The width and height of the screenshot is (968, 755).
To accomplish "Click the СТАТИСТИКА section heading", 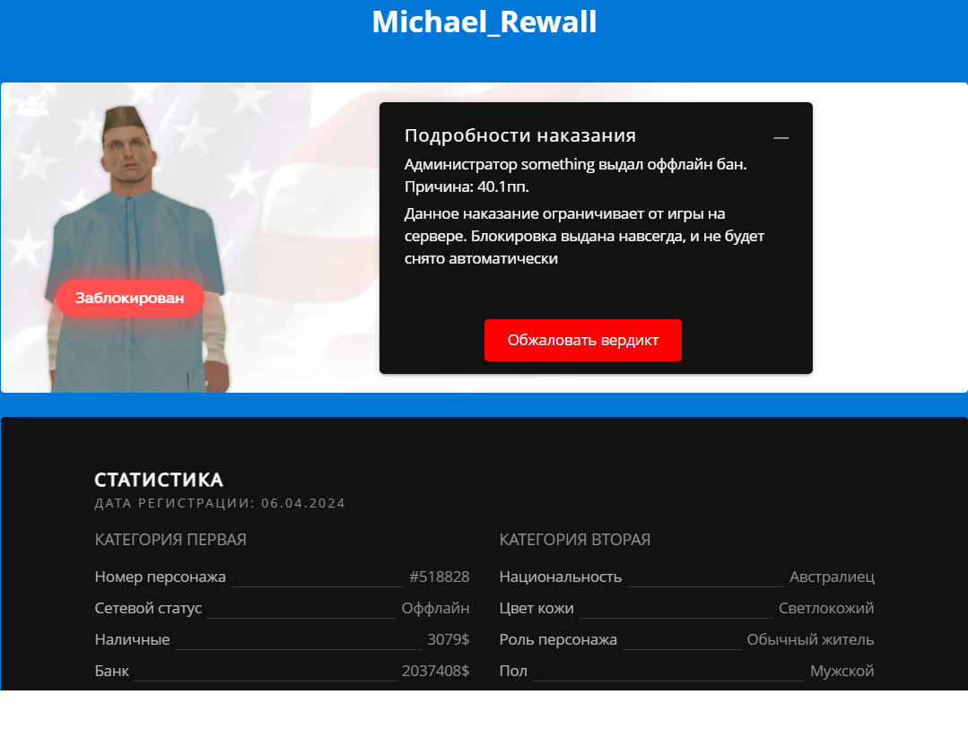I will (159, 480).
